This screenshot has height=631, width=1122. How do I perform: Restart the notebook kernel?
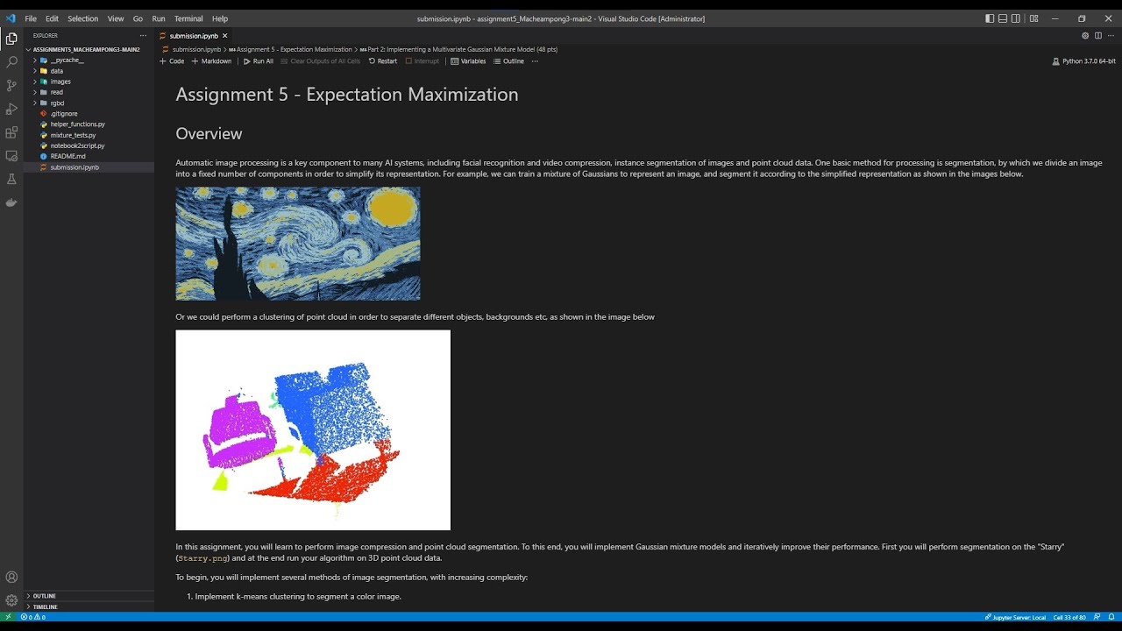pyautogui.click(x=383, y=61)
